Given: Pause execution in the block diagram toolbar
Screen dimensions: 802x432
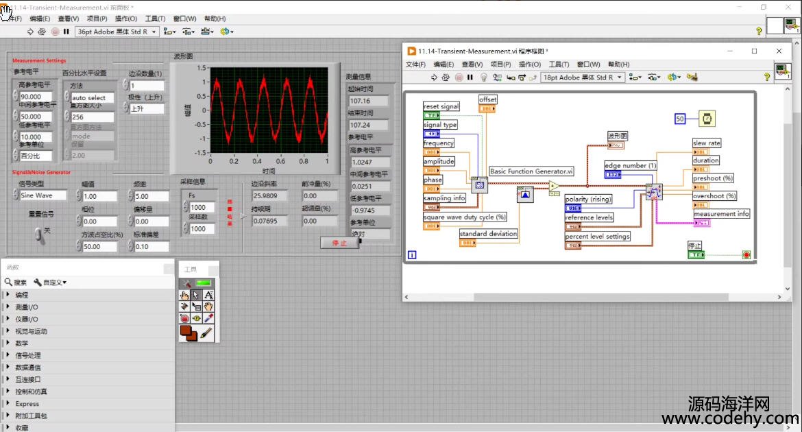Looking at the screenshot, I should pos(470,77).
